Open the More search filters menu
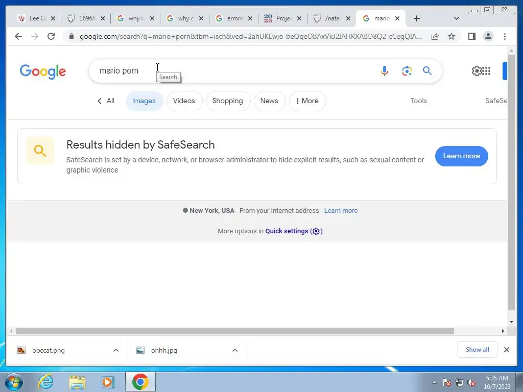The image size is (523, 392). point(307,101)
